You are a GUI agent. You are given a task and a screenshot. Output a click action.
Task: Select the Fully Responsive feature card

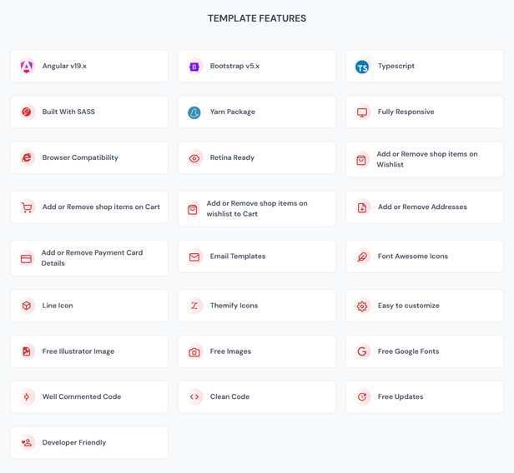click(424, 112)
